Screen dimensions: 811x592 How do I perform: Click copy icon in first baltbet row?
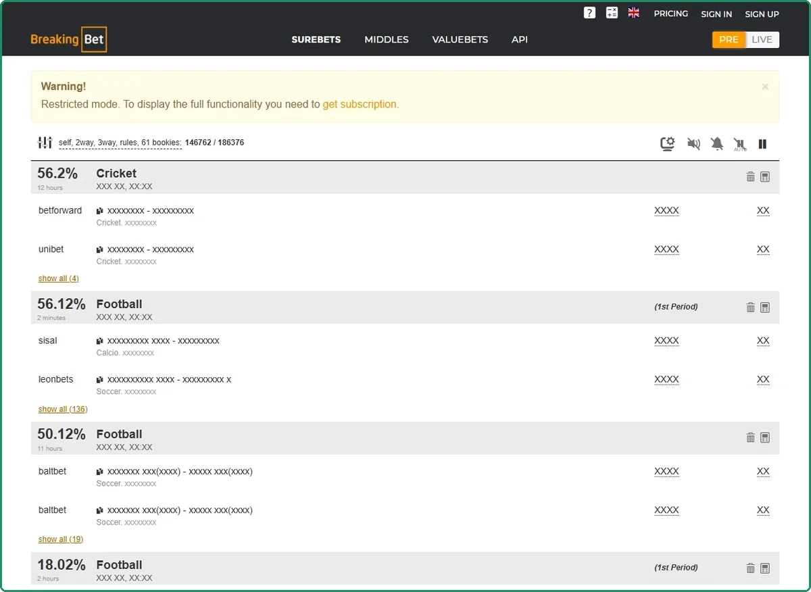100,472
